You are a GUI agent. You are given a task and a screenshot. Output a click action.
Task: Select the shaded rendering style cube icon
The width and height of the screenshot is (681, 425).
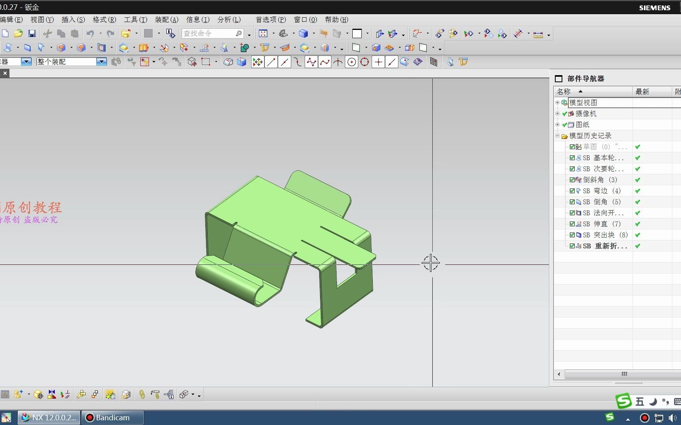point(303,33)
